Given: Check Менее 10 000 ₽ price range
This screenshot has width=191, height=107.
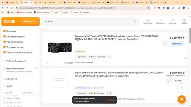Looking at the screenshot, I should point(4,98).
